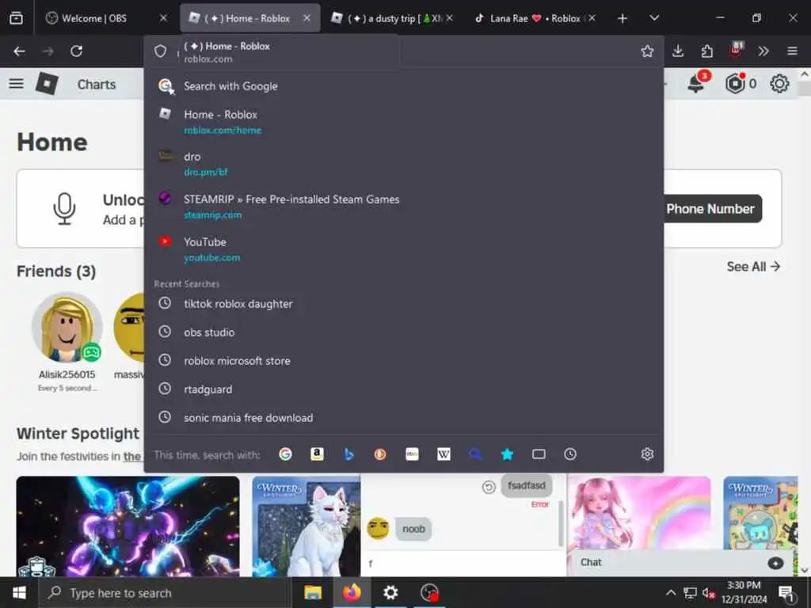Open the Robux balance icon
This screenshot has width=811, height=608.
click(735, 83)
